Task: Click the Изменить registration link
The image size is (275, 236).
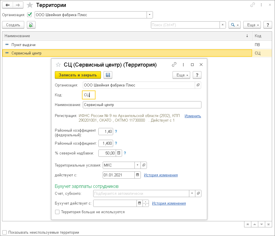Action: [x=193, y=116]
